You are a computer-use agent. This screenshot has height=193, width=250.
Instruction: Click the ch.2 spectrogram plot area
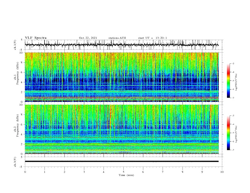(x=122, y=129)
